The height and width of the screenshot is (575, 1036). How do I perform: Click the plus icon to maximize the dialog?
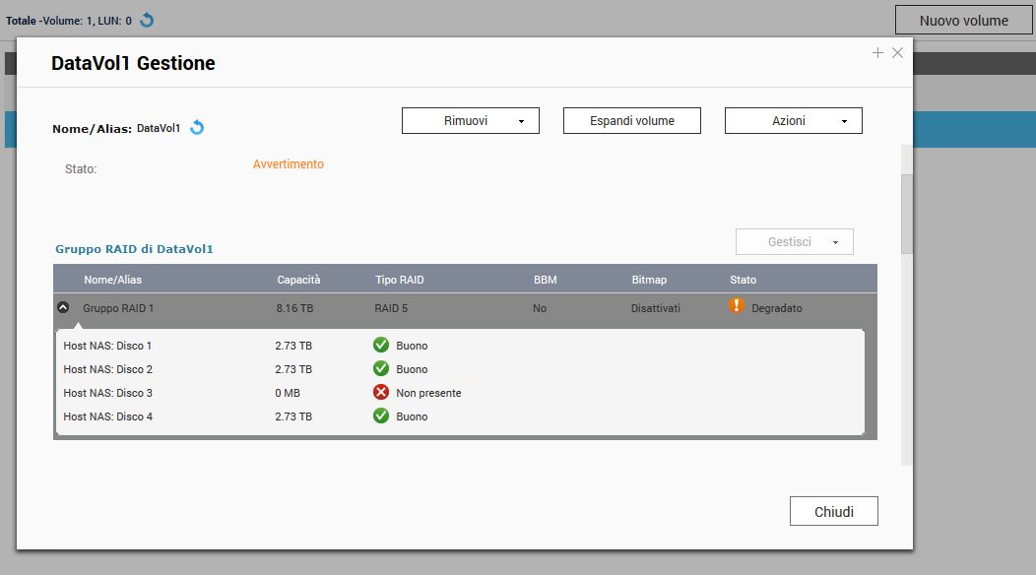(x=877, y=53)
